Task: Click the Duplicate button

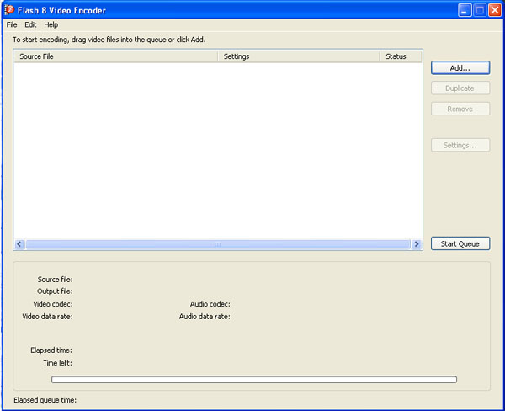Action: click(x=460, y=88)
